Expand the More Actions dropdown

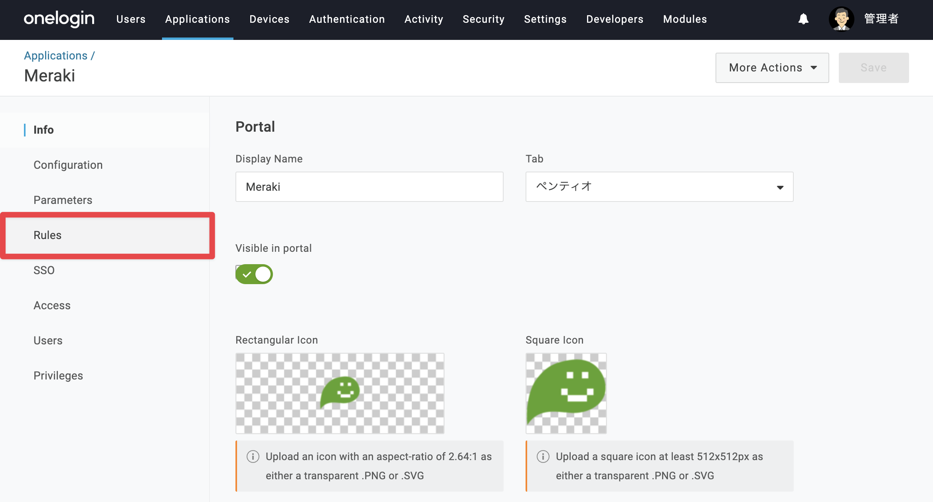click(x=772, y=68)
